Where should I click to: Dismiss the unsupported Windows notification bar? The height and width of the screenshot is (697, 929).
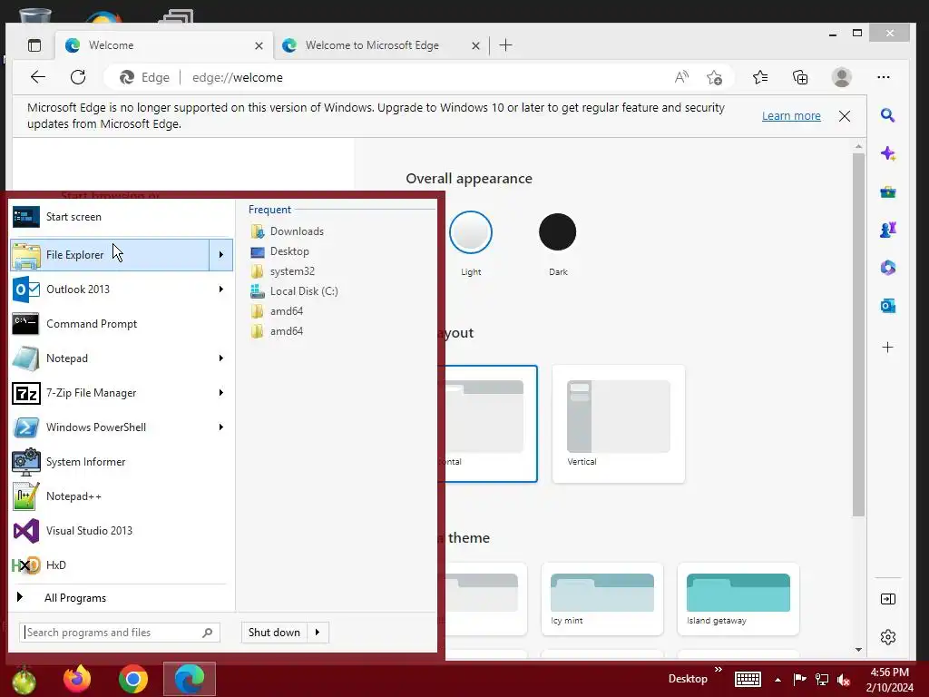click(845, 116)
